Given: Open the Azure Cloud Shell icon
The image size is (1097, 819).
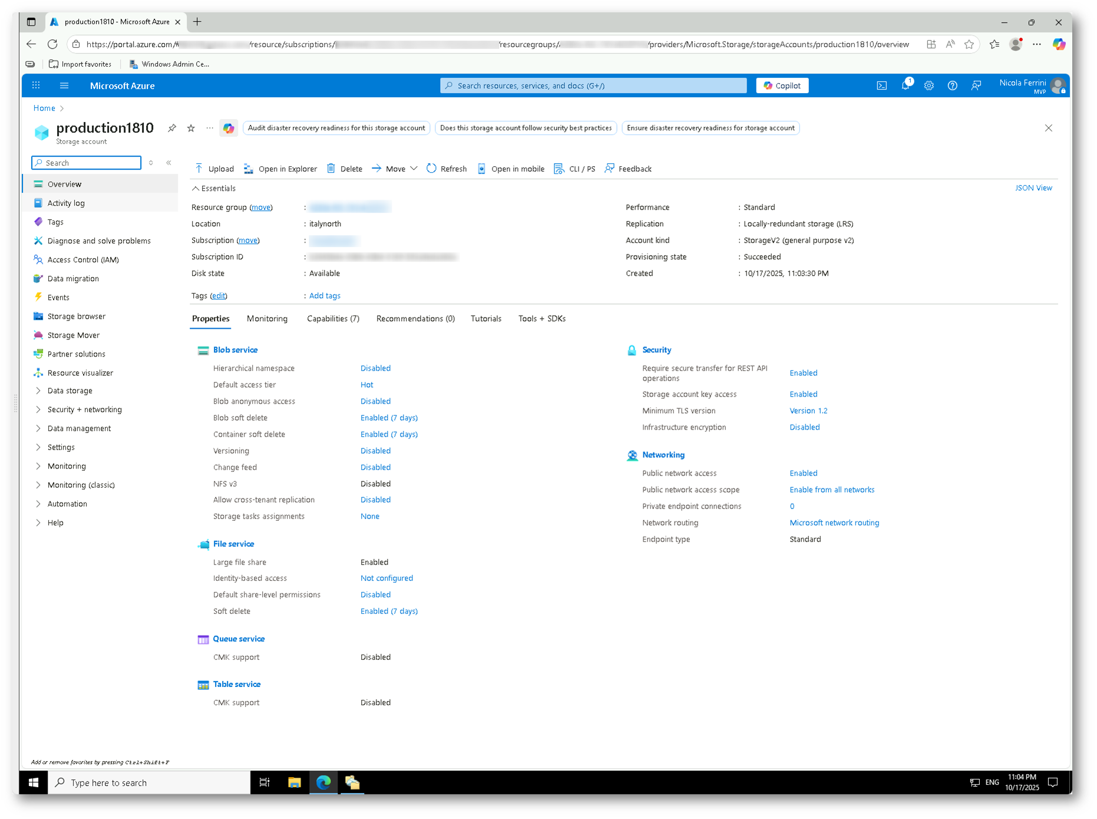Looking at the screenshot, I should click(881, 85).
